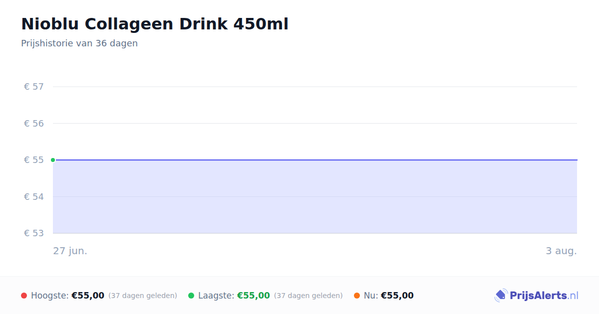599x314 pixels.
Task: Click the 27 jun. date label
Action: click(x=70, y=251)
